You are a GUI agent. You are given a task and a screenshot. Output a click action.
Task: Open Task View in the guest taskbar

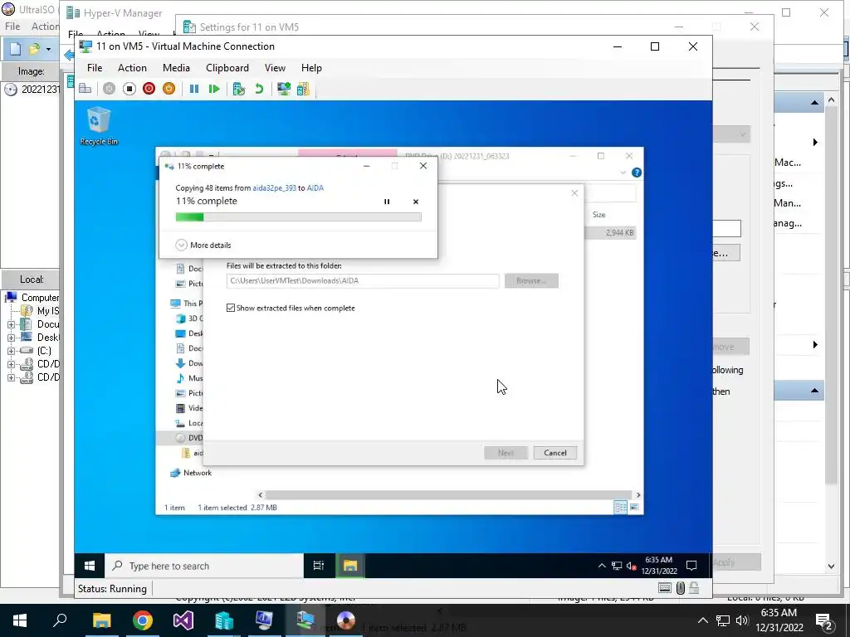319,566
